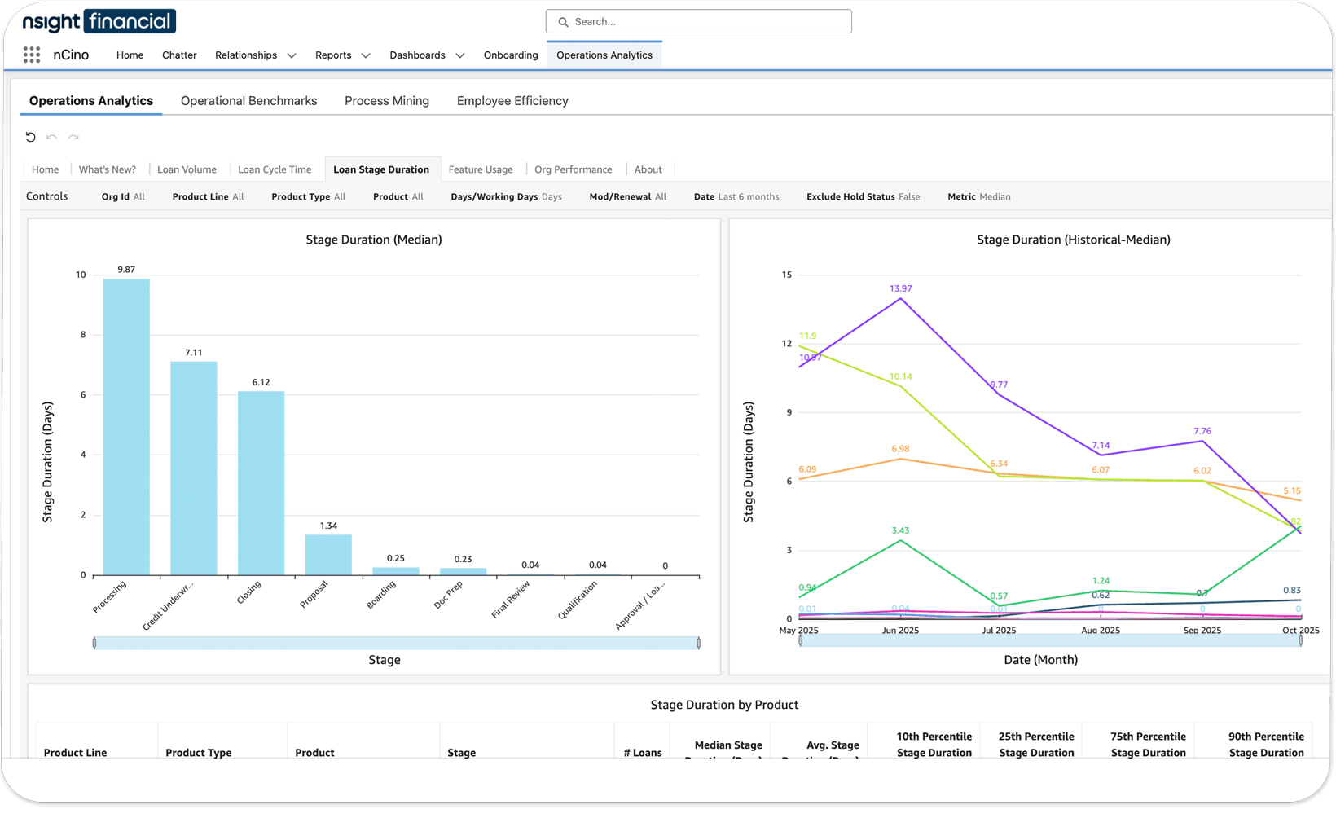Open the Employee Efficiency page
1336x818 pixels.
pyautogui.click(x=512, y=100)
